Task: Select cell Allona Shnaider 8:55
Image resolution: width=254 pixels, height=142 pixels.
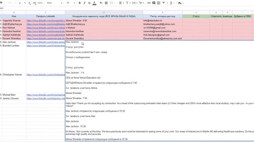Action: (104, 21)
